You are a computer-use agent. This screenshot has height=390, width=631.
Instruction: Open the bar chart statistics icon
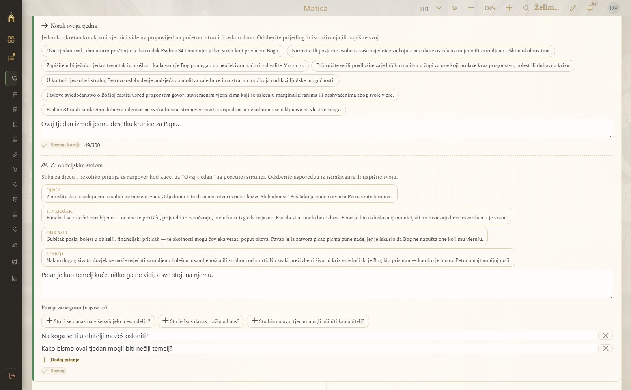tap(15, 279)
